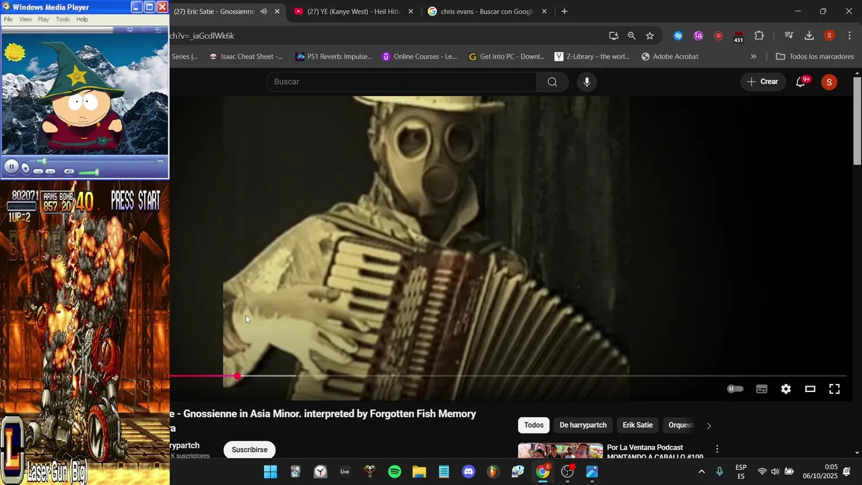This screenshot has height=485, width=862.
Task: Toggle YouTube subtitles button
Action: click(x=762, y=389)
